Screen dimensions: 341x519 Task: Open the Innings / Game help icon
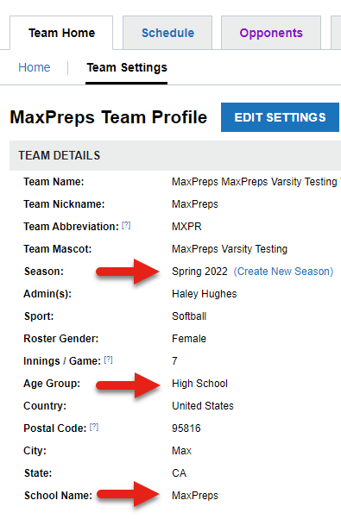click(x=109, y=360)
